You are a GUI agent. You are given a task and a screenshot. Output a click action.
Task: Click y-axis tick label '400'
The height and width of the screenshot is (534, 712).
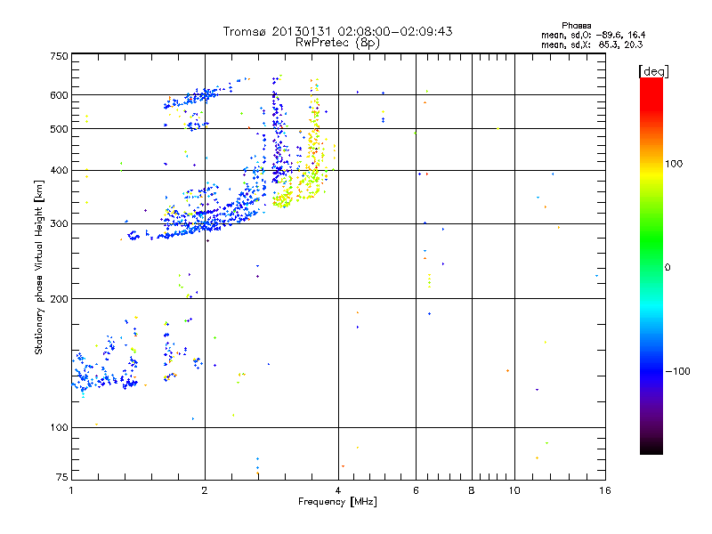(x=59, y=171)
